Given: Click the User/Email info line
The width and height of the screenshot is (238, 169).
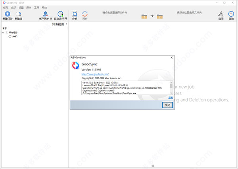Looking at the screenshot, I should click(122, 88).
